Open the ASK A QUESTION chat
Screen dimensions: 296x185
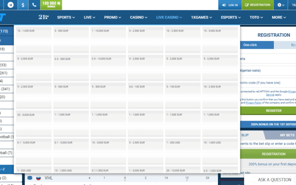pos(274,180)
